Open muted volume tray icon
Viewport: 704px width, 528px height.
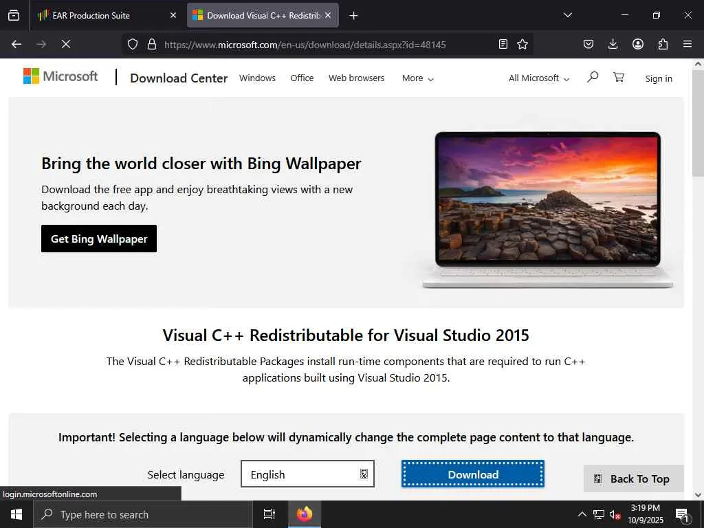click(x=615, y=514)
